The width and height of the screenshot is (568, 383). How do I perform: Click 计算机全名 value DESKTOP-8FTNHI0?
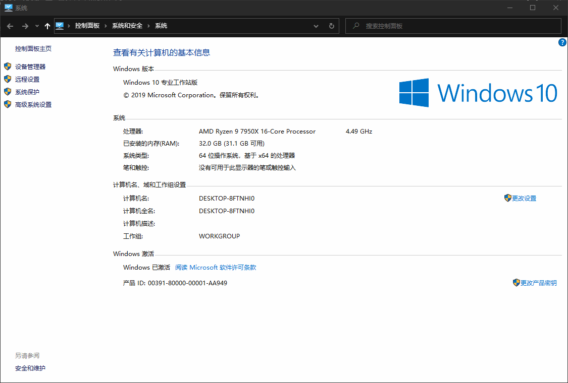point(227,211)
